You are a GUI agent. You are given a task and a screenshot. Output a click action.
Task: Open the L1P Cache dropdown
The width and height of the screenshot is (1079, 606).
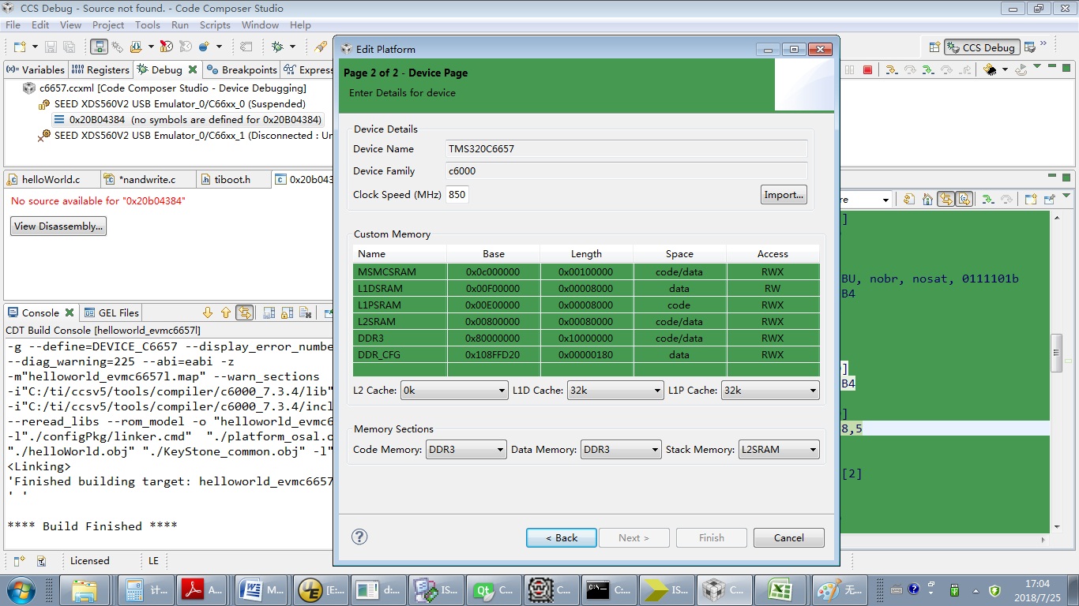tap(770, 390)
